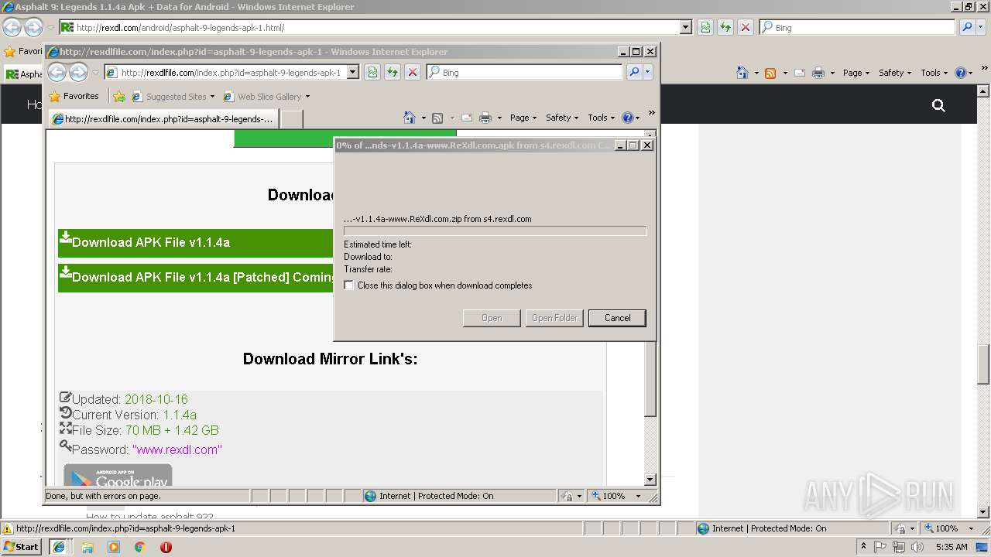Screen dimensions: 991x557
Task: Open the Tools menu in main window
Action: tap(934, 73)
